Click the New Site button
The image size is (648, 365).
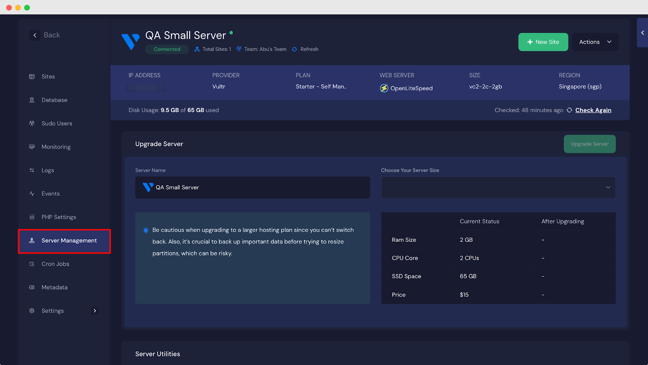[x=543, y=42]
